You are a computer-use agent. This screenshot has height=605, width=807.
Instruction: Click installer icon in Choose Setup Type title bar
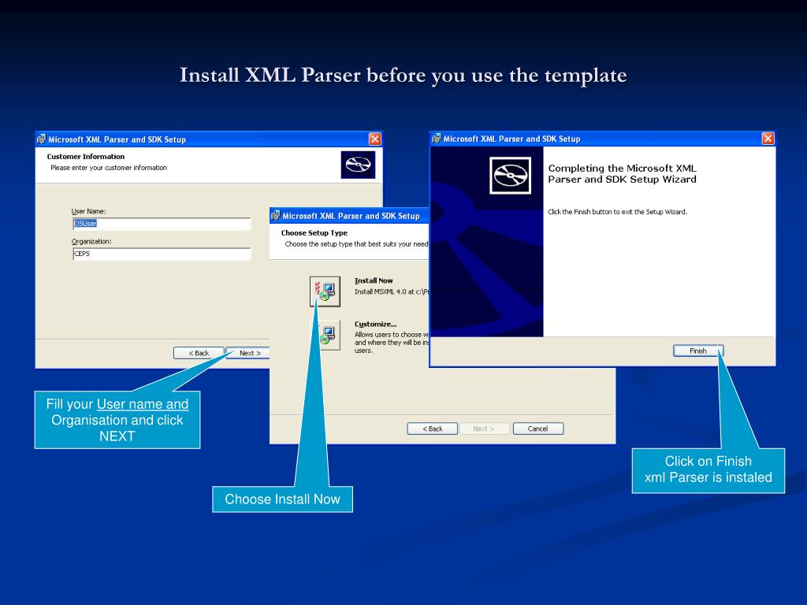coord(275,216)
